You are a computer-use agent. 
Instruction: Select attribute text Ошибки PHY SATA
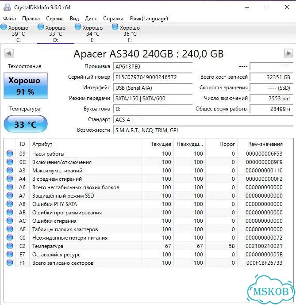54,204
